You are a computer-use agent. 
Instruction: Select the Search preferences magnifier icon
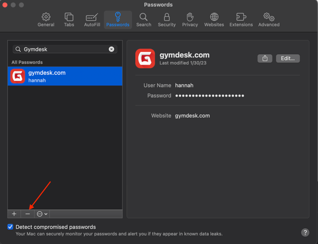click(x=144, y=20)
